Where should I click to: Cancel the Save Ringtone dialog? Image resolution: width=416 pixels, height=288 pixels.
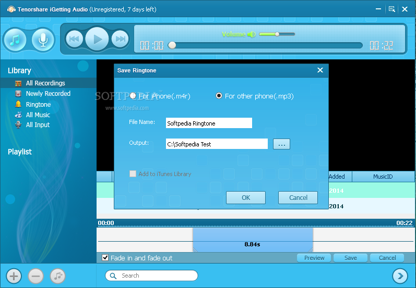[298, 198]
